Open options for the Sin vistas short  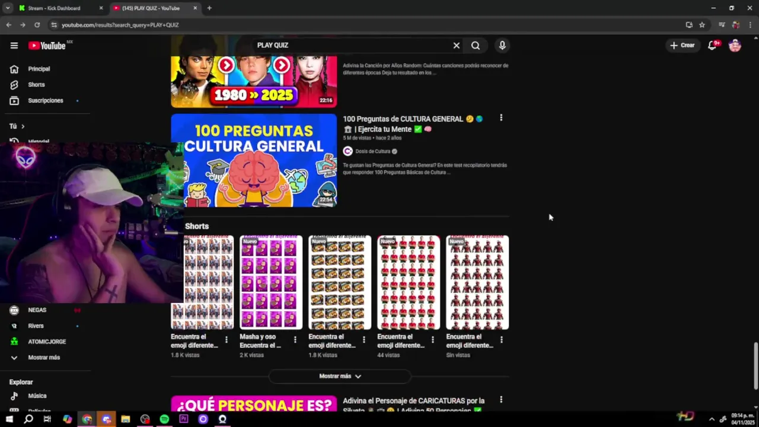coord(501,340)
